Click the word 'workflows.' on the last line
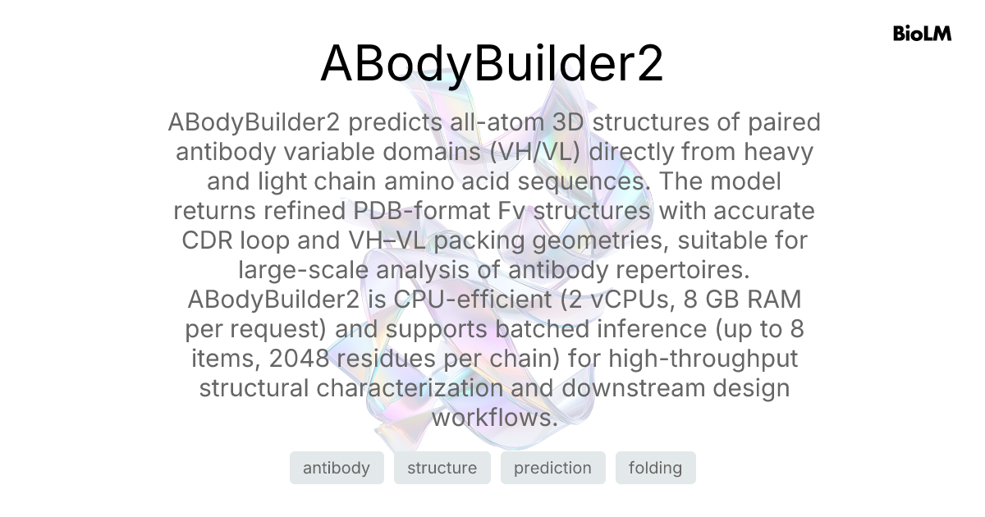 click(x=494, y=417)
